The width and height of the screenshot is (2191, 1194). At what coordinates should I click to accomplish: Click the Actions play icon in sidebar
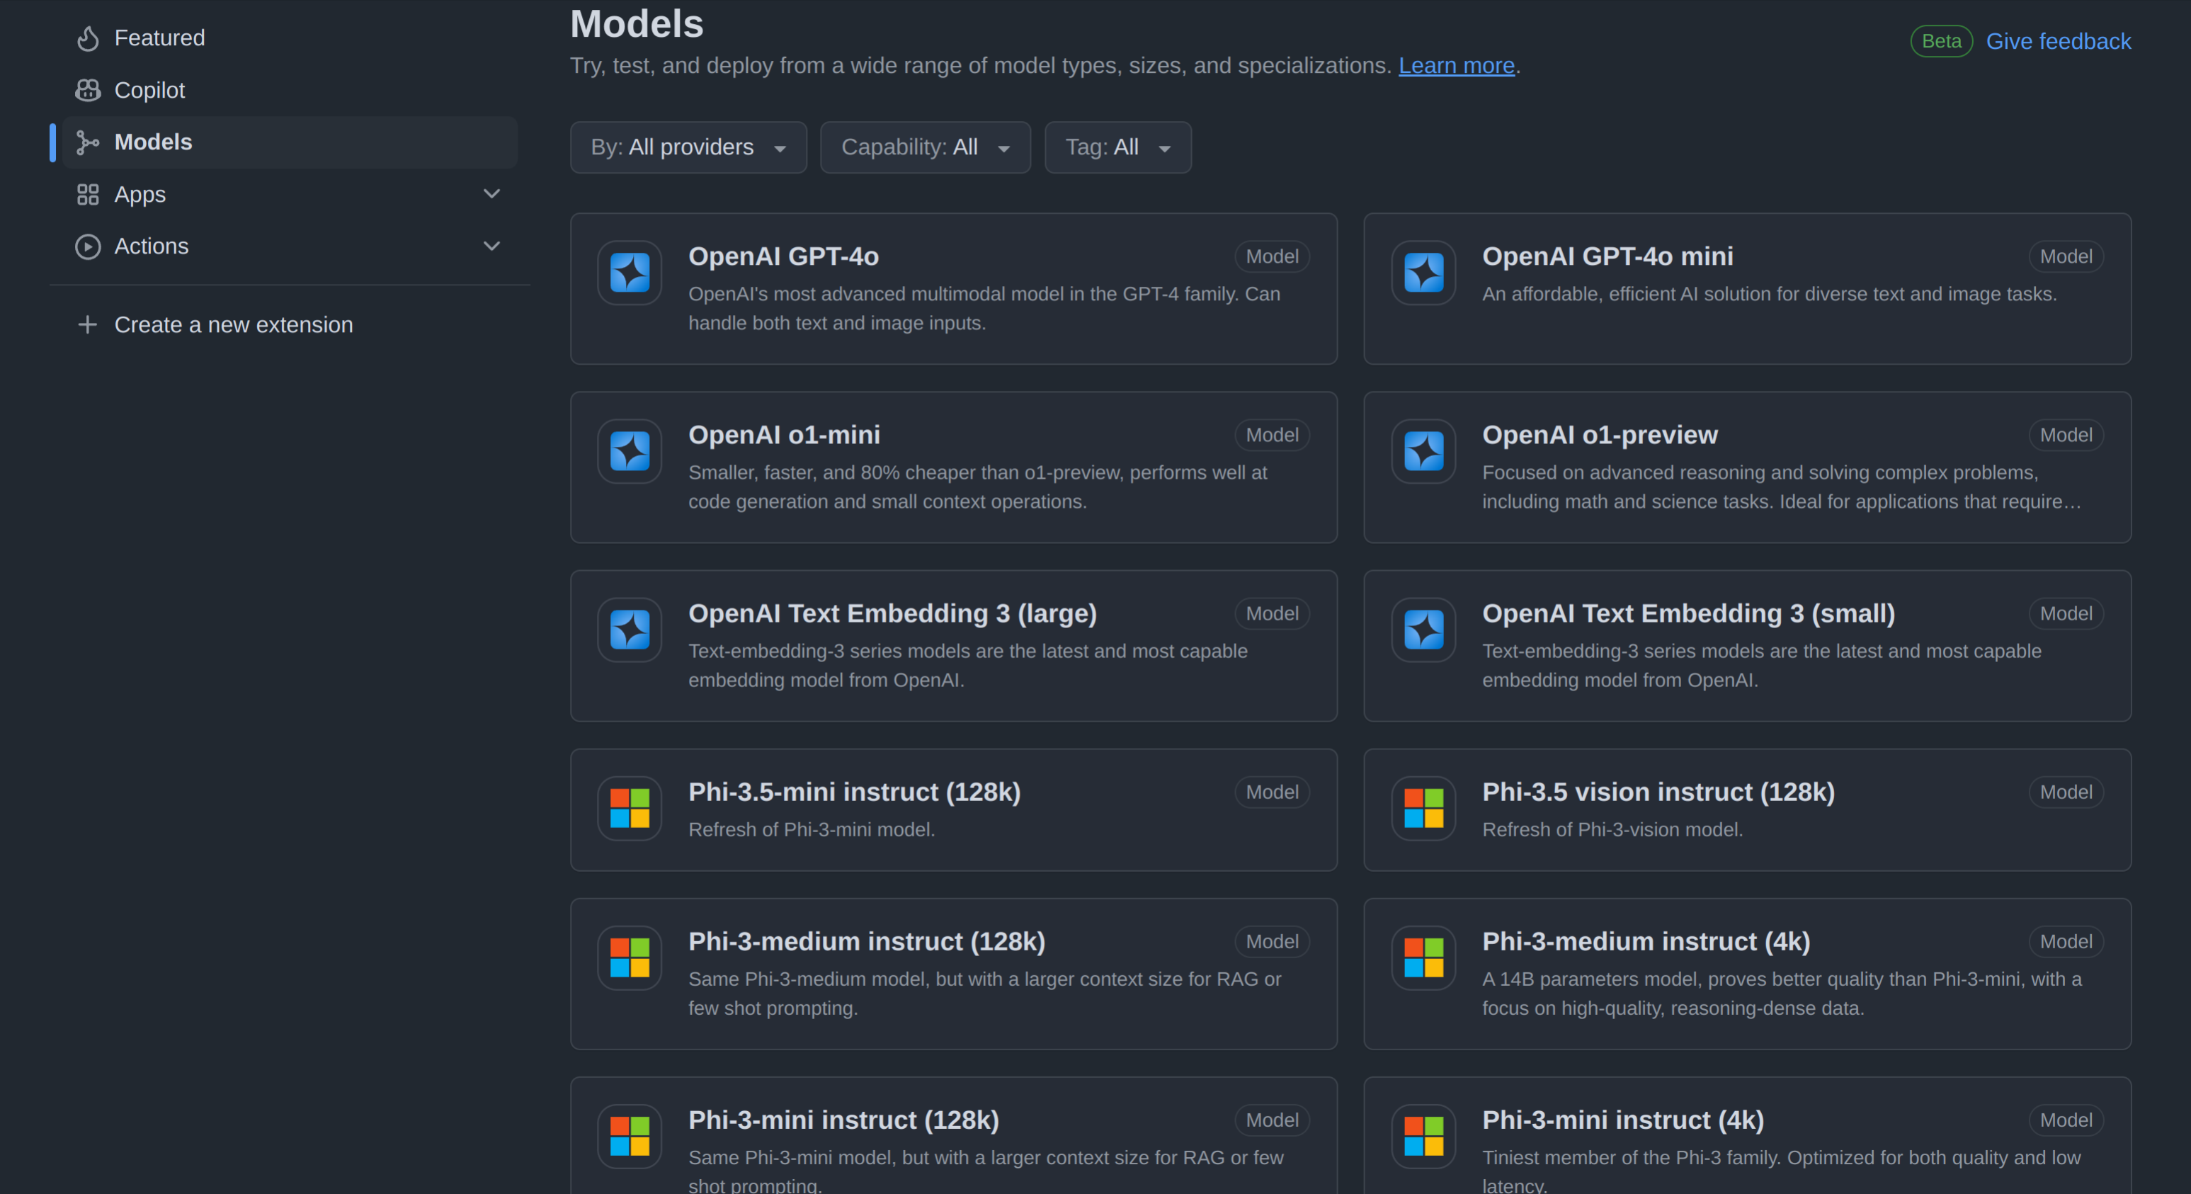88,246
